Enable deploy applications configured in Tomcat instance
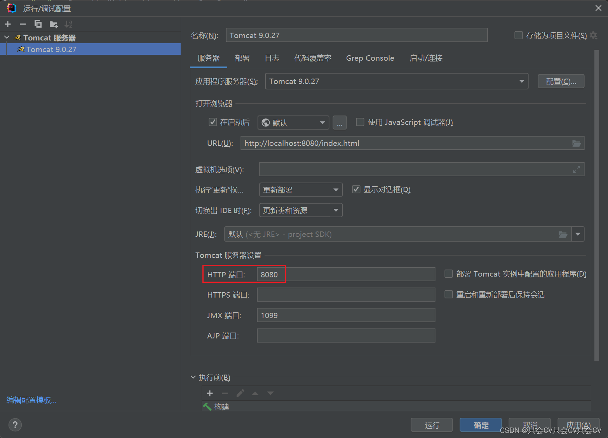Screen dimensions: 608x438 449,274
